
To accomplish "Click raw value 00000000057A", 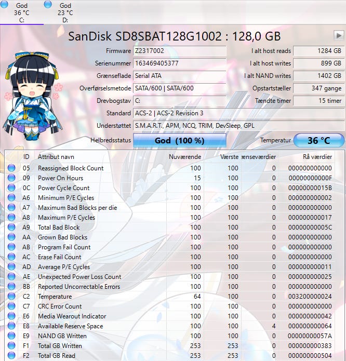I will click(310, 336).
